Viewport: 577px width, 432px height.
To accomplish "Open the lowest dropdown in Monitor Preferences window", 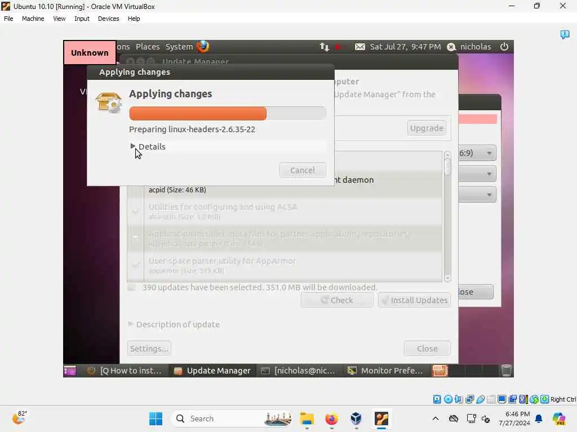I will pos(477,195).
